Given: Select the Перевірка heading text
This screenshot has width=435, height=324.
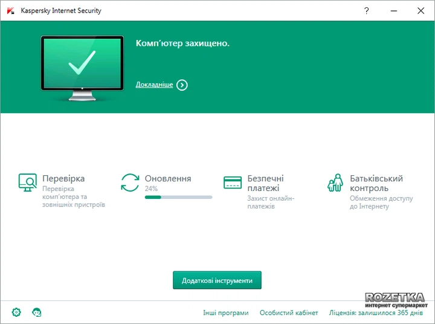Looking at the screenshot, I should coord(63,178).
